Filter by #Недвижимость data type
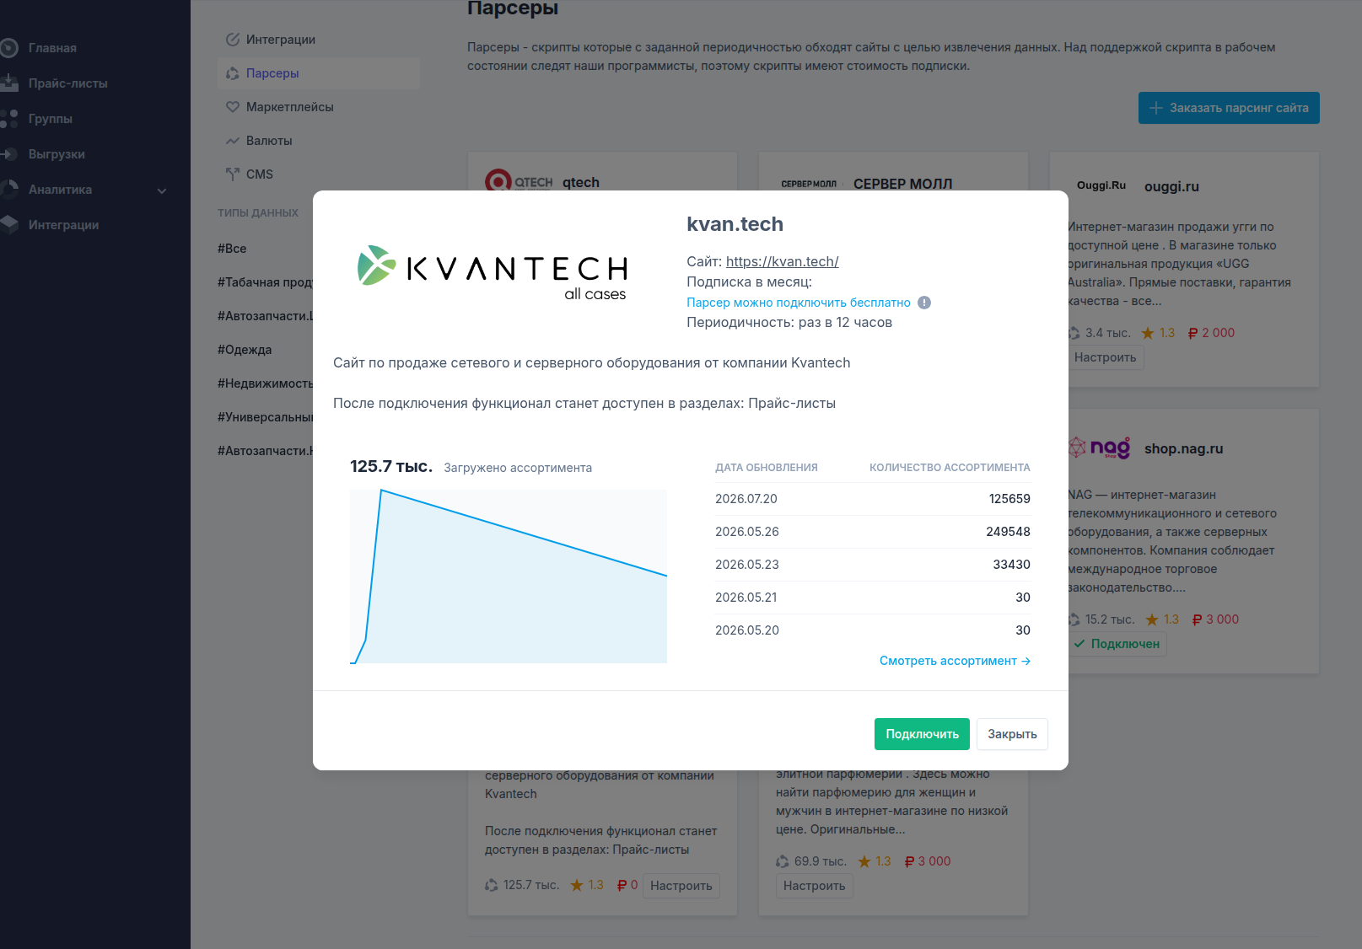1362x949 pixels. coord(265,383)
